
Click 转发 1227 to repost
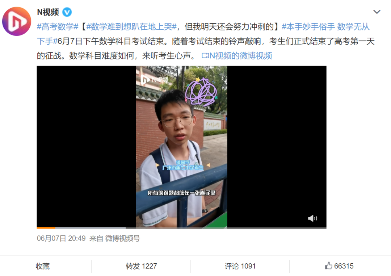(x=141, y=266)
